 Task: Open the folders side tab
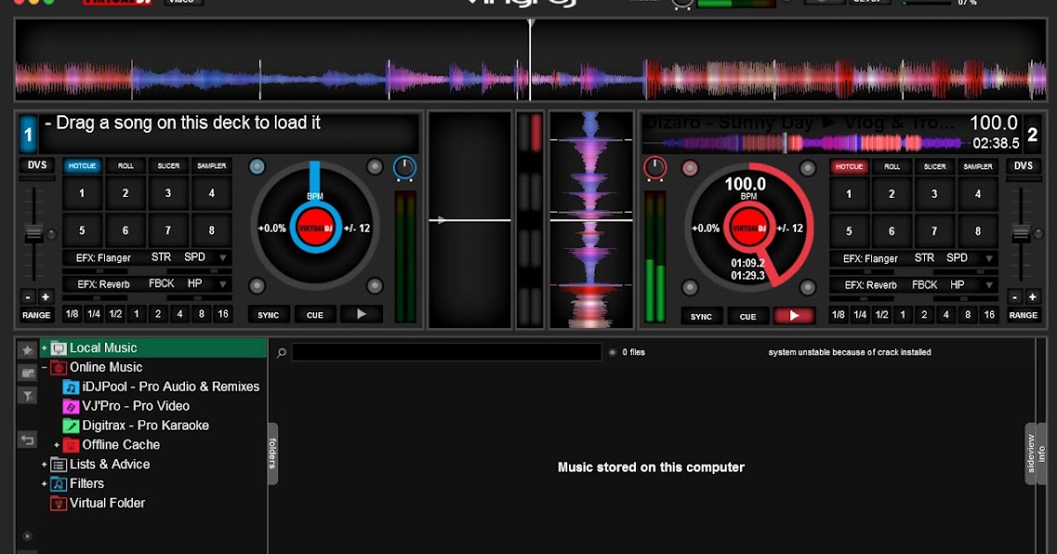point(273,454)
